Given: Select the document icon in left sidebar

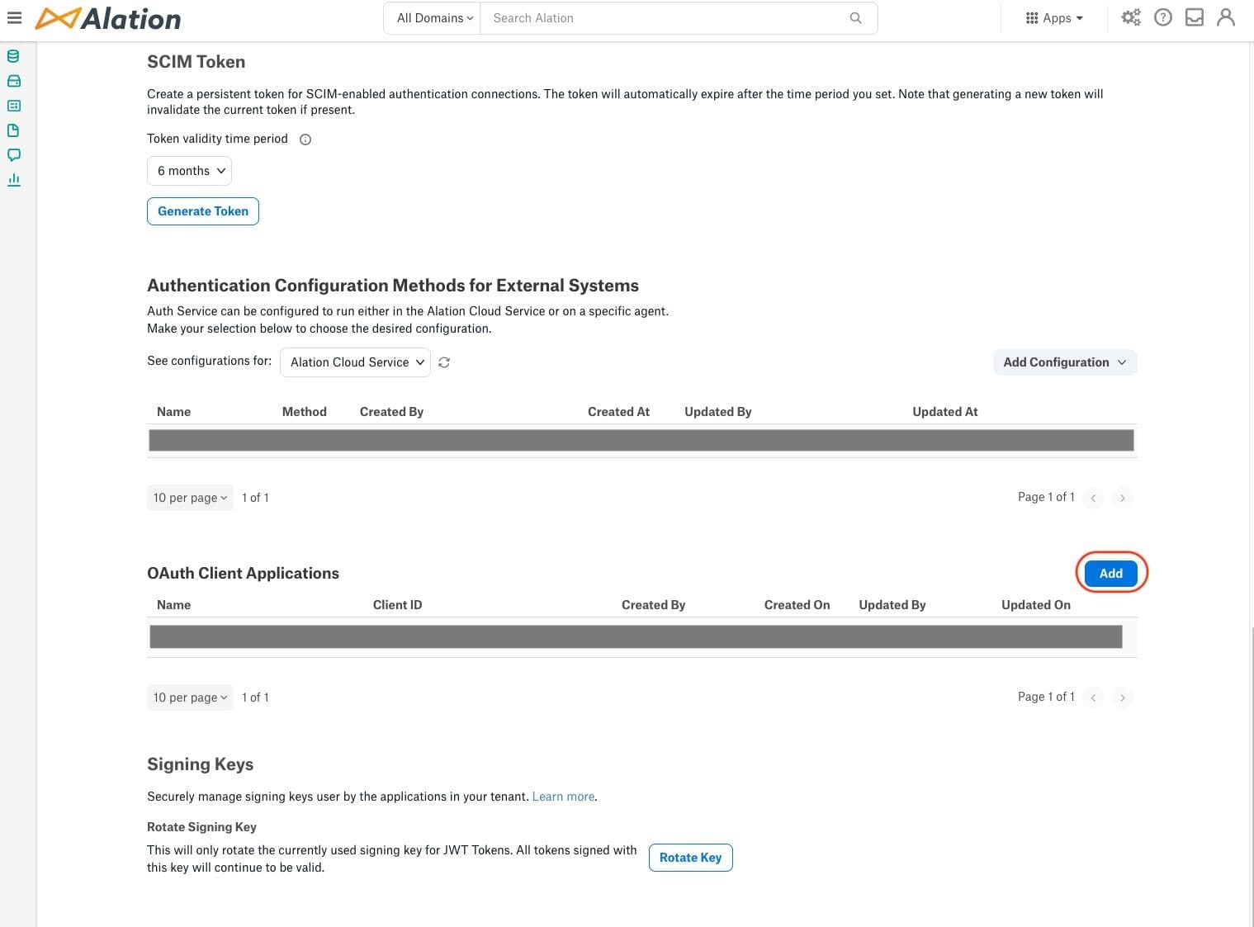Looking at the screenshot, I should 13,130.
